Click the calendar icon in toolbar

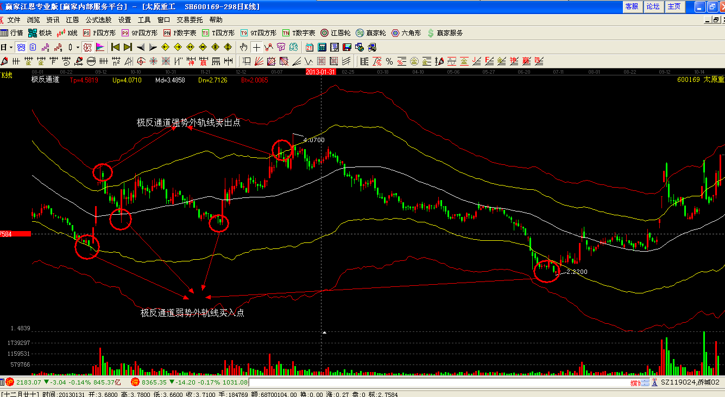(310, 47)
